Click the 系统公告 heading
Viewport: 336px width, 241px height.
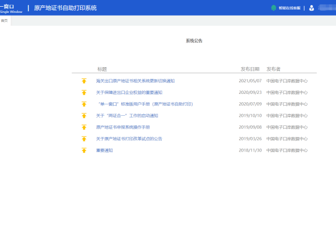point(194,41)
